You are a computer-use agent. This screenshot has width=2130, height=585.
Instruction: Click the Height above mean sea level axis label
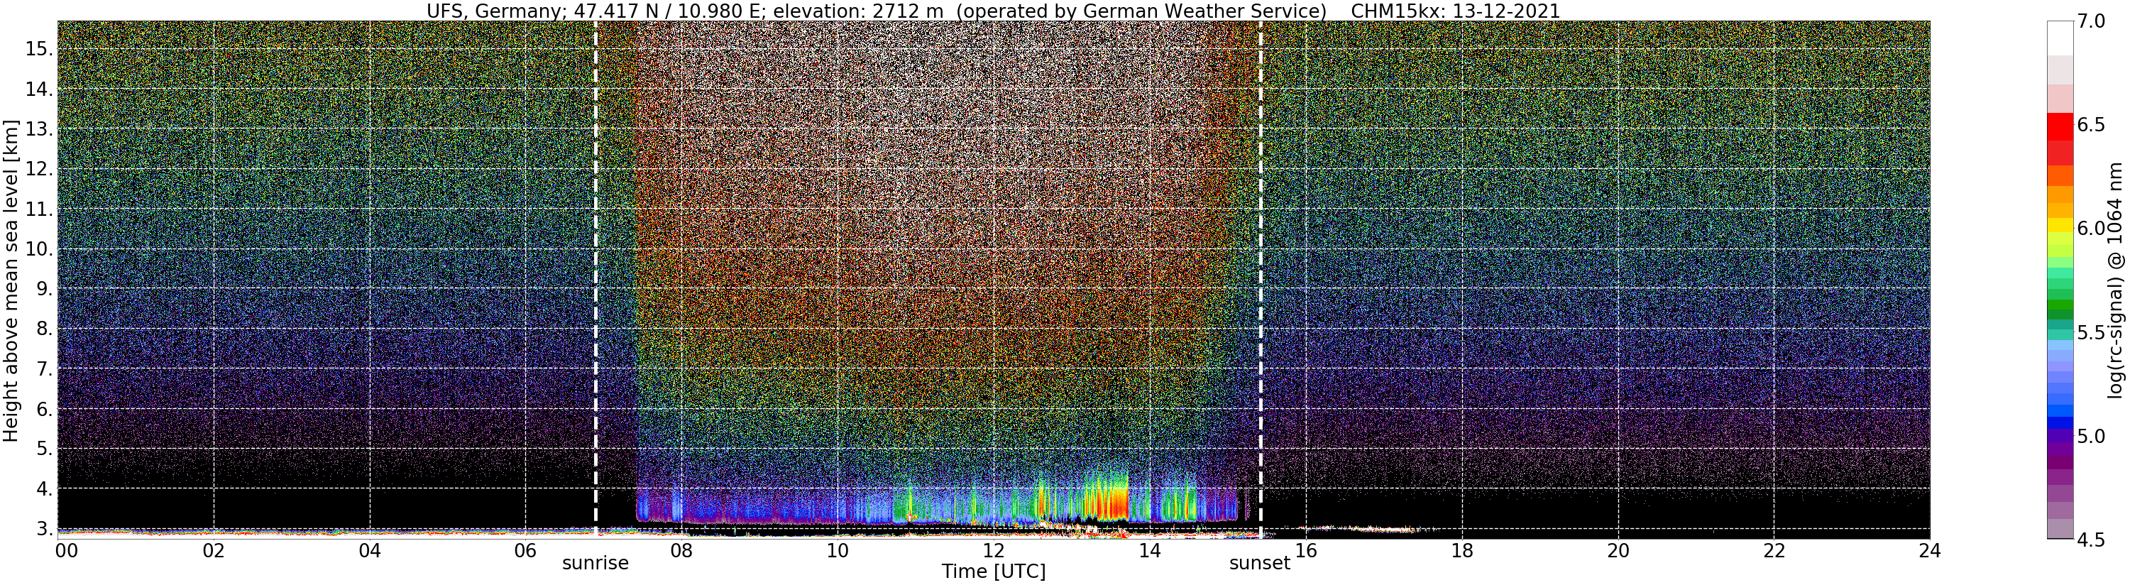(x=11, y=280)
